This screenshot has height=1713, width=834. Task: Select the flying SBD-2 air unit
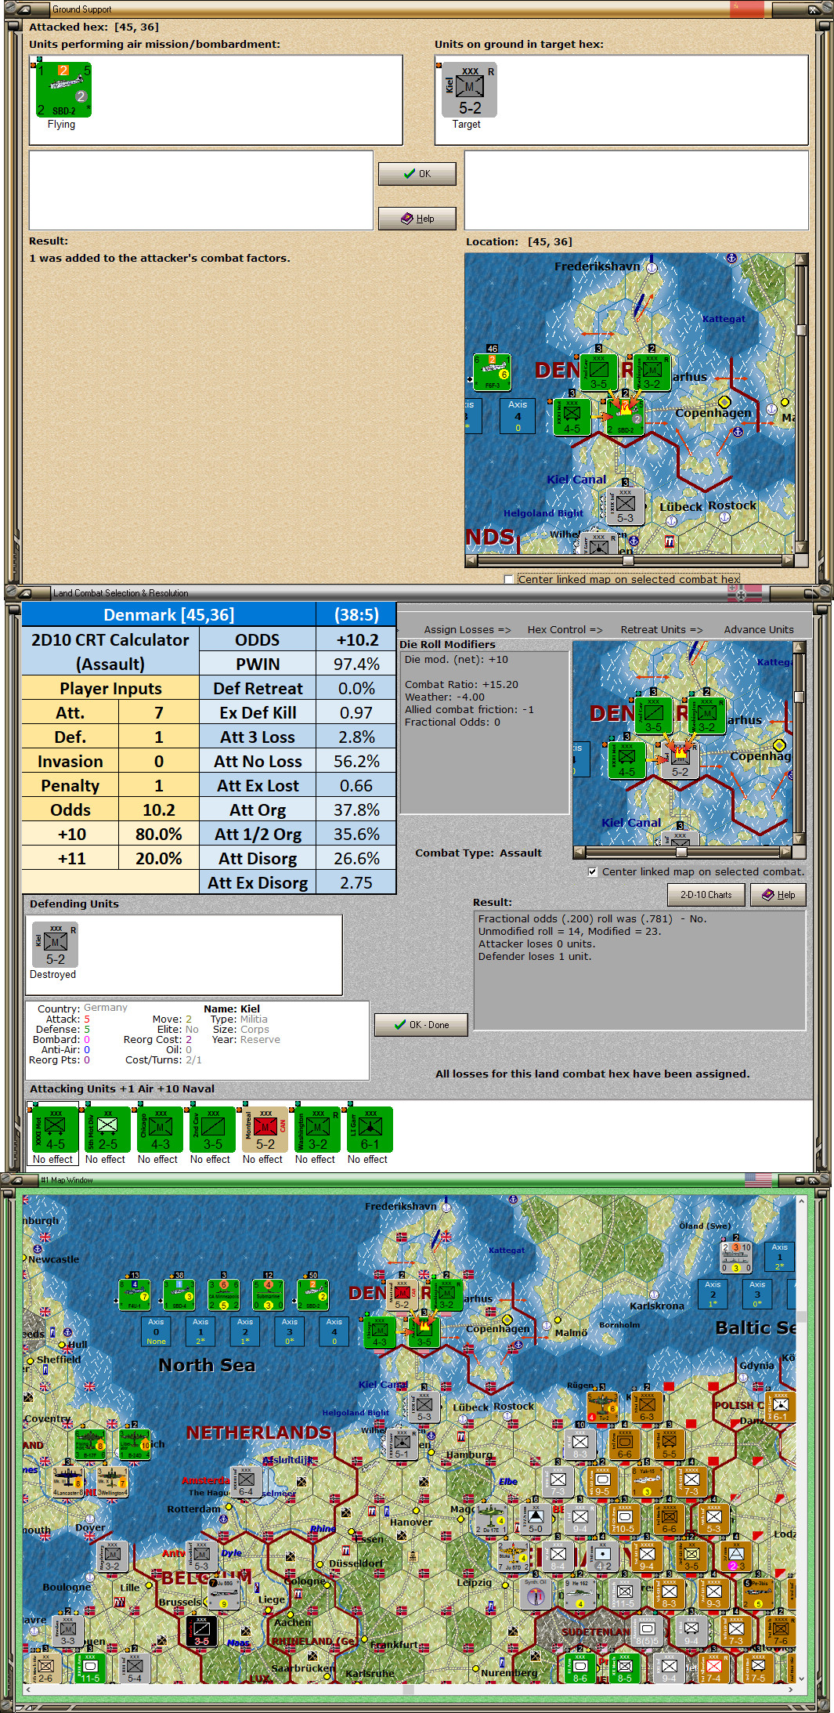coord(63,90)
